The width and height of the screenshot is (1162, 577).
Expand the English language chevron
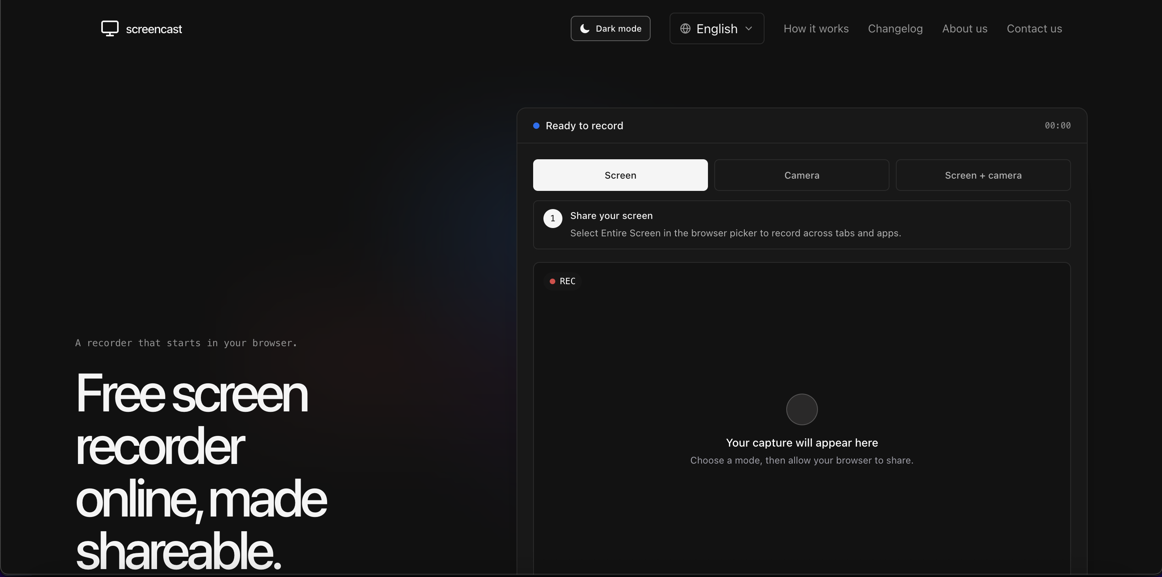coord(749,28)
